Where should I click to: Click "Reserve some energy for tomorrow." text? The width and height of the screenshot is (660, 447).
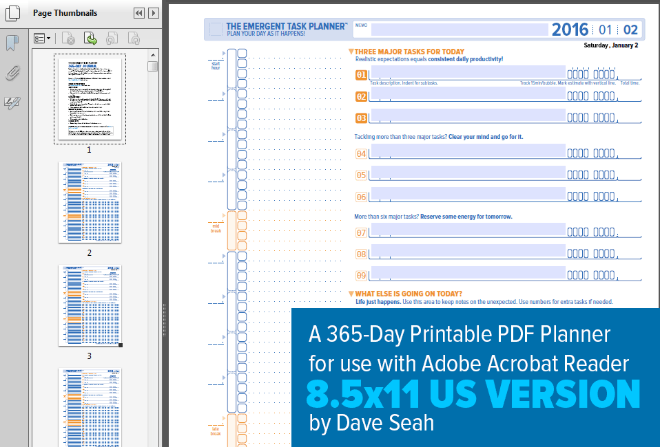coord(466,217)
